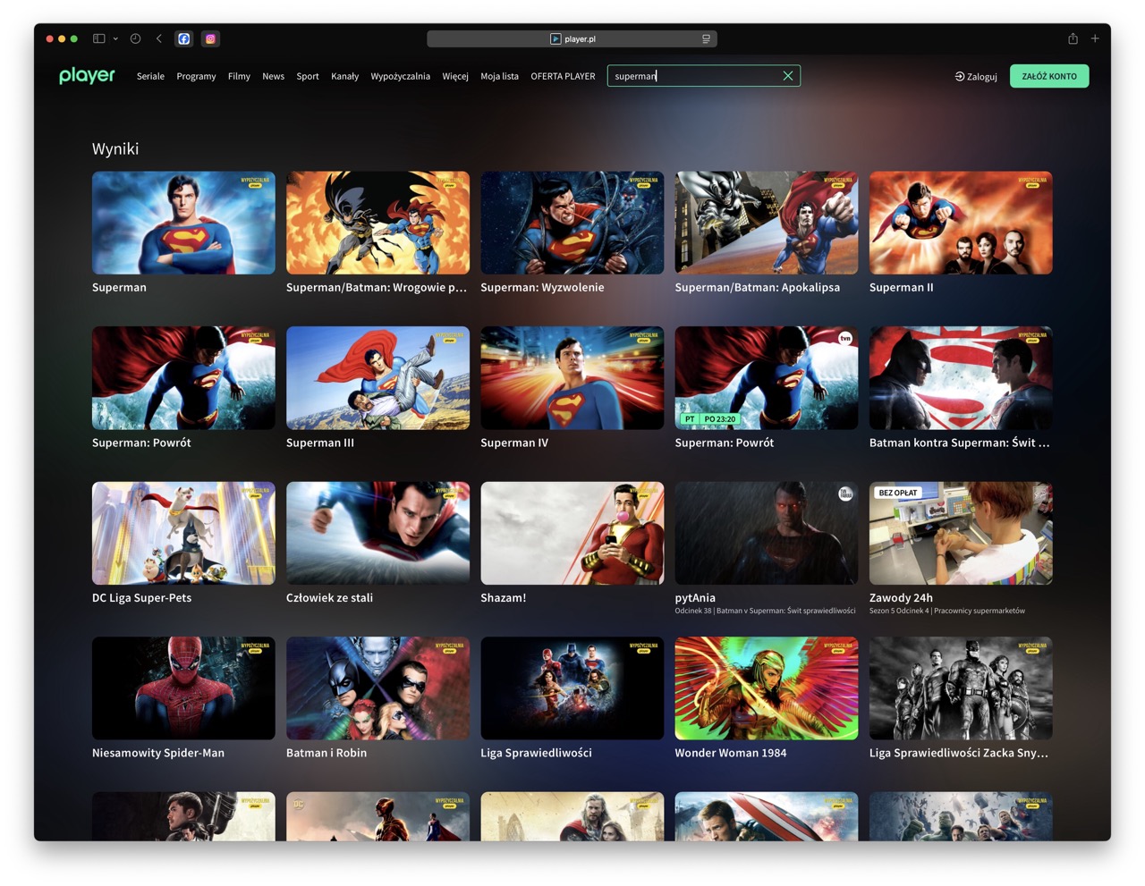Open Superman/Batman: Apokalipsa thumbnail
1145x886 pixels.
pos(767,223)
